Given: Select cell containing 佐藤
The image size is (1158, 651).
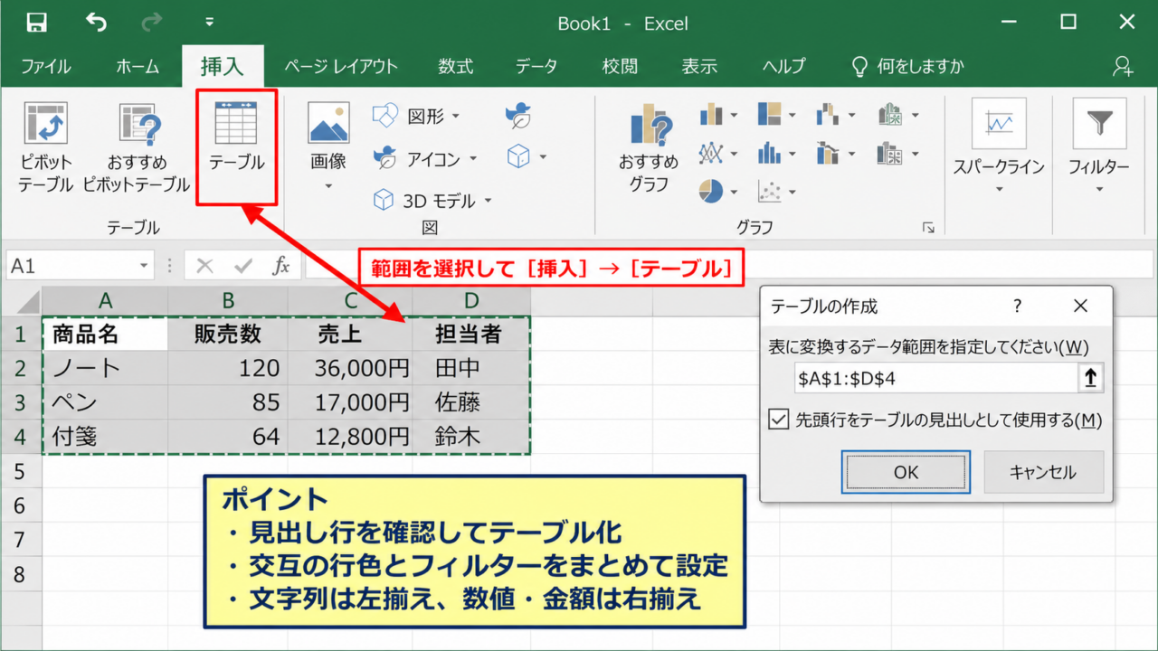Looking at the screenshot, I should [x=471, y=402].
